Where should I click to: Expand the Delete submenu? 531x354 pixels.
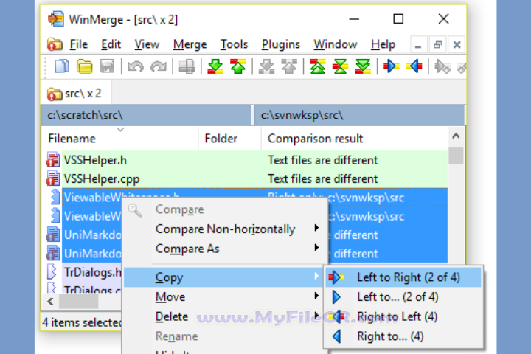coord(223,316)
